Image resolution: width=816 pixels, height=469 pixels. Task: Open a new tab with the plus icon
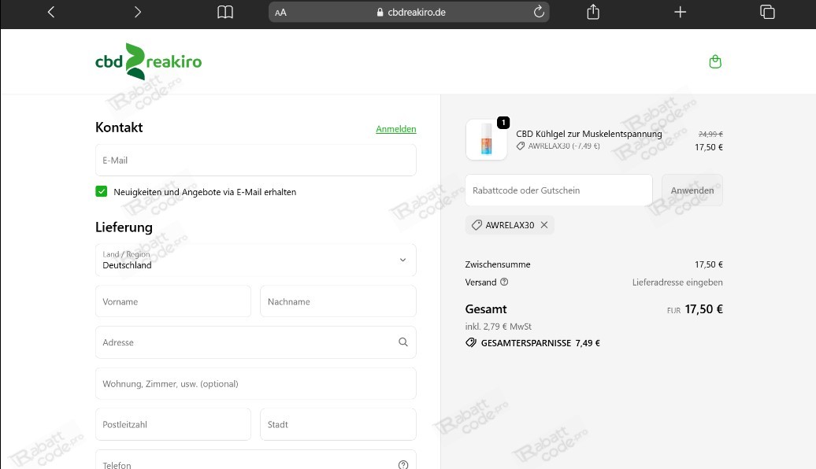tap(680, 12)
